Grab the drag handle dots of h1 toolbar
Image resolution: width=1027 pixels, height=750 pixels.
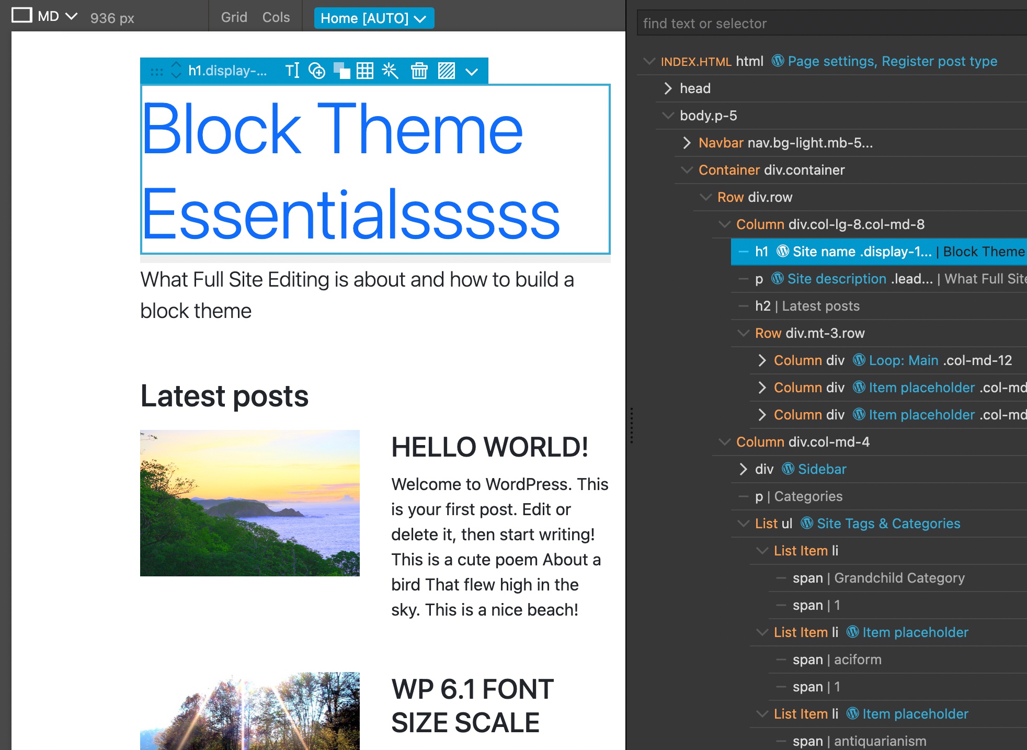coord(156,72)
